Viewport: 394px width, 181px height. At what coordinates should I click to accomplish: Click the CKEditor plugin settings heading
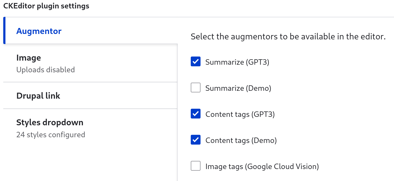pos(46,6)
